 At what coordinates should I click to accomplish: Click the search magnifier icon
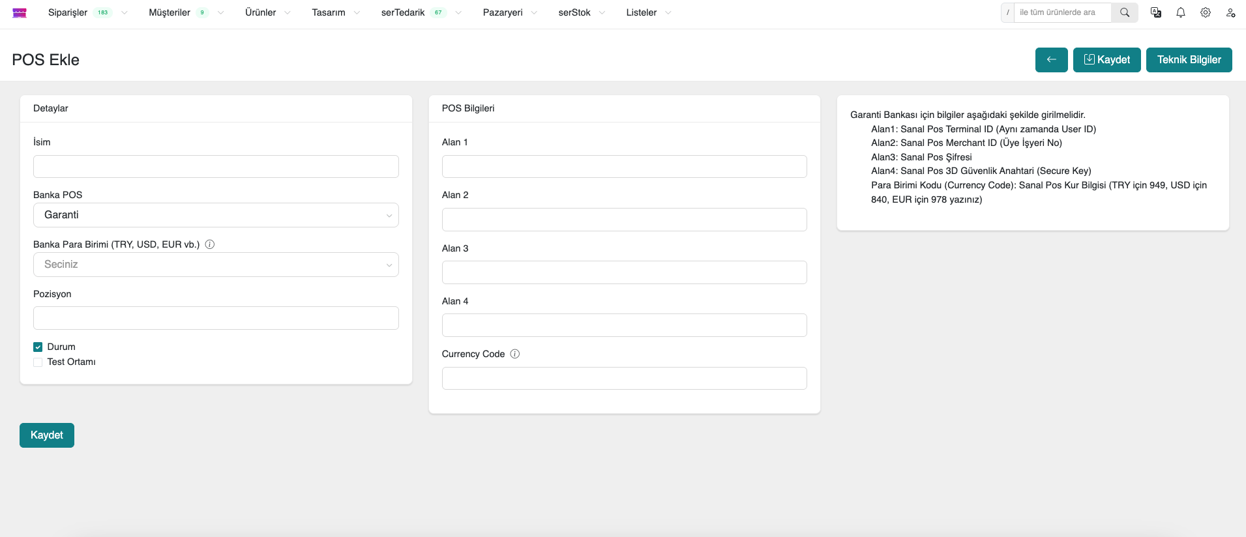coord(1125,12)
